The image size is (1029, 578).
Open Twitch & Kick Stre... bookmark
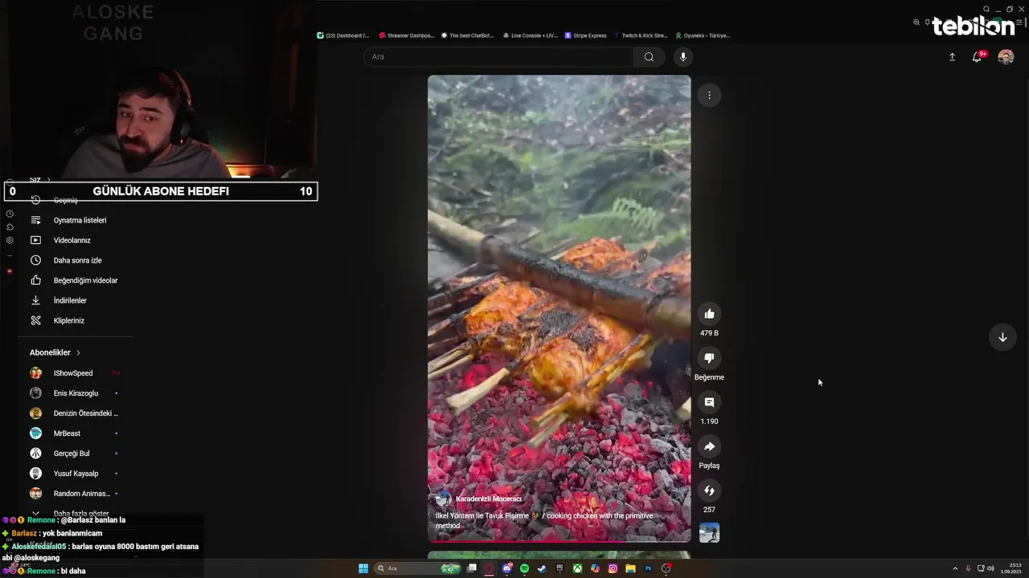641,35
